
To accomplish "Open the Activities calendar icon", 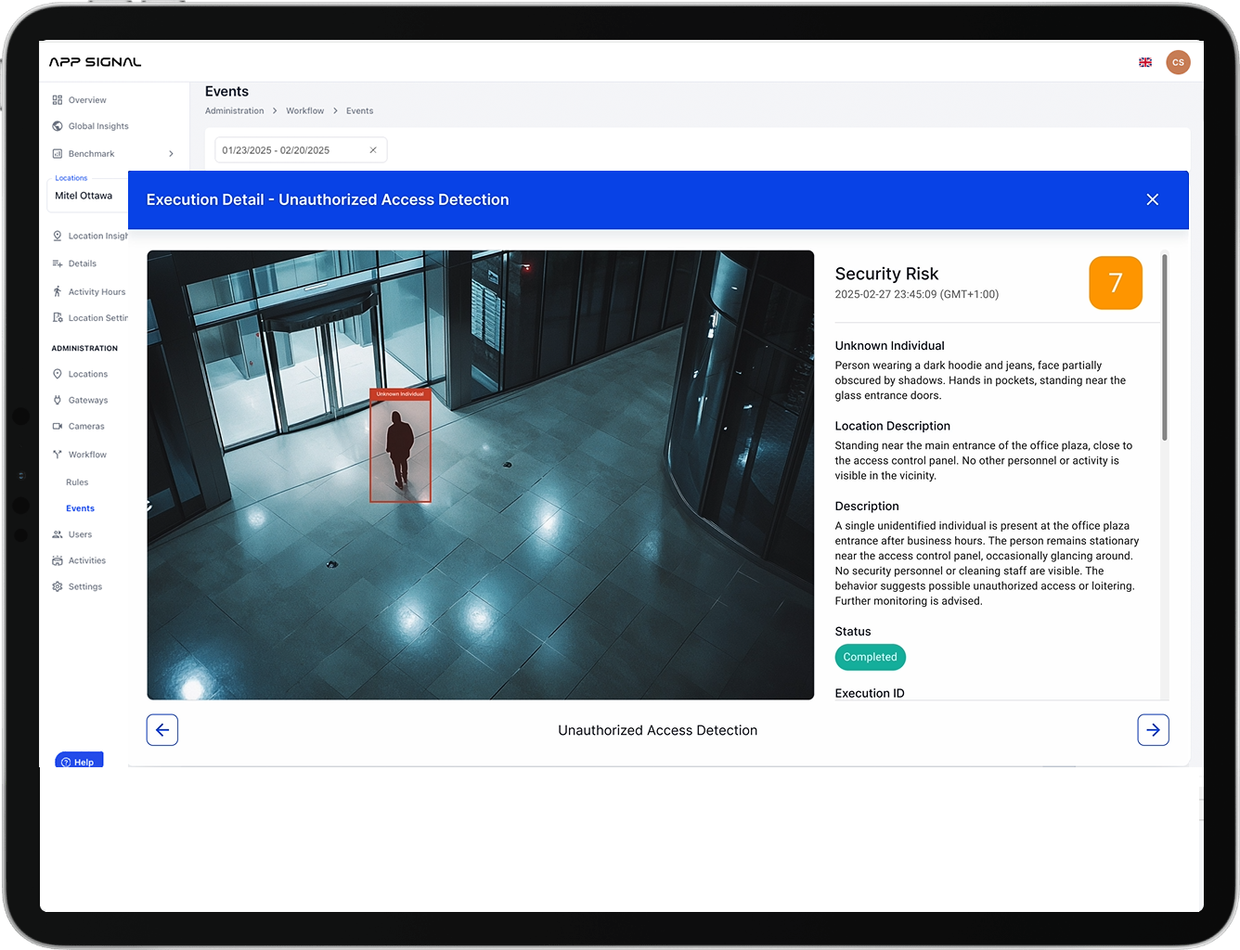I will 59,560.
